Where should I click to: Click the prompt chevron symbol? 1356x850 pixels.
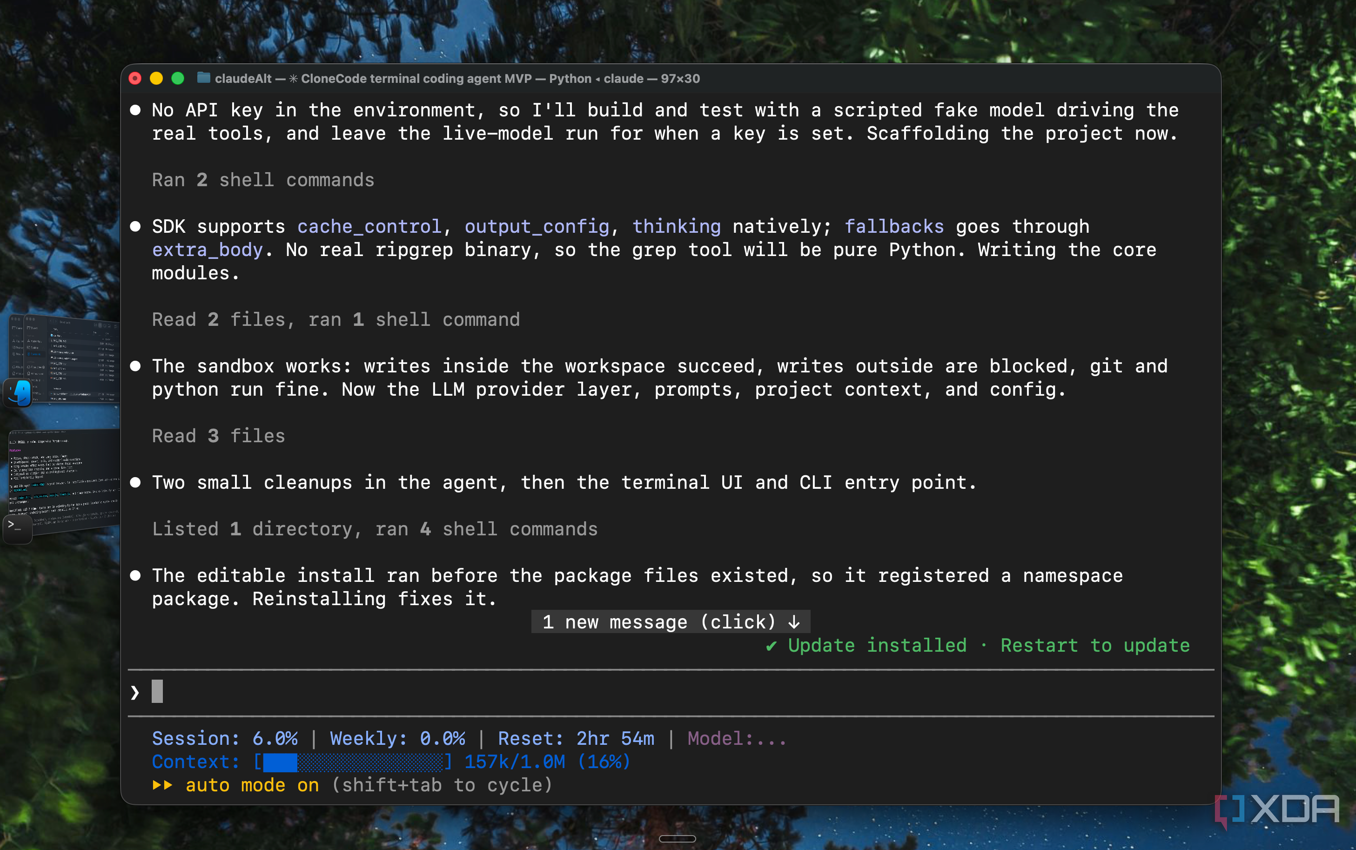point(135,693)
